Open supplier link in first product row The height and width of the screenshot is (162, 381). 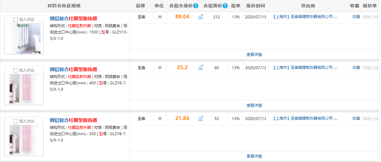305,17
